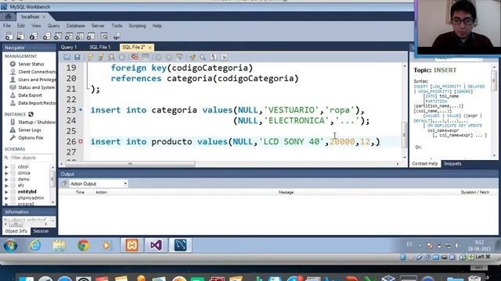This screenshot has height=281, width=501.
Task: Toggle continue on failed statements
Action: click(x=135, y=57)
